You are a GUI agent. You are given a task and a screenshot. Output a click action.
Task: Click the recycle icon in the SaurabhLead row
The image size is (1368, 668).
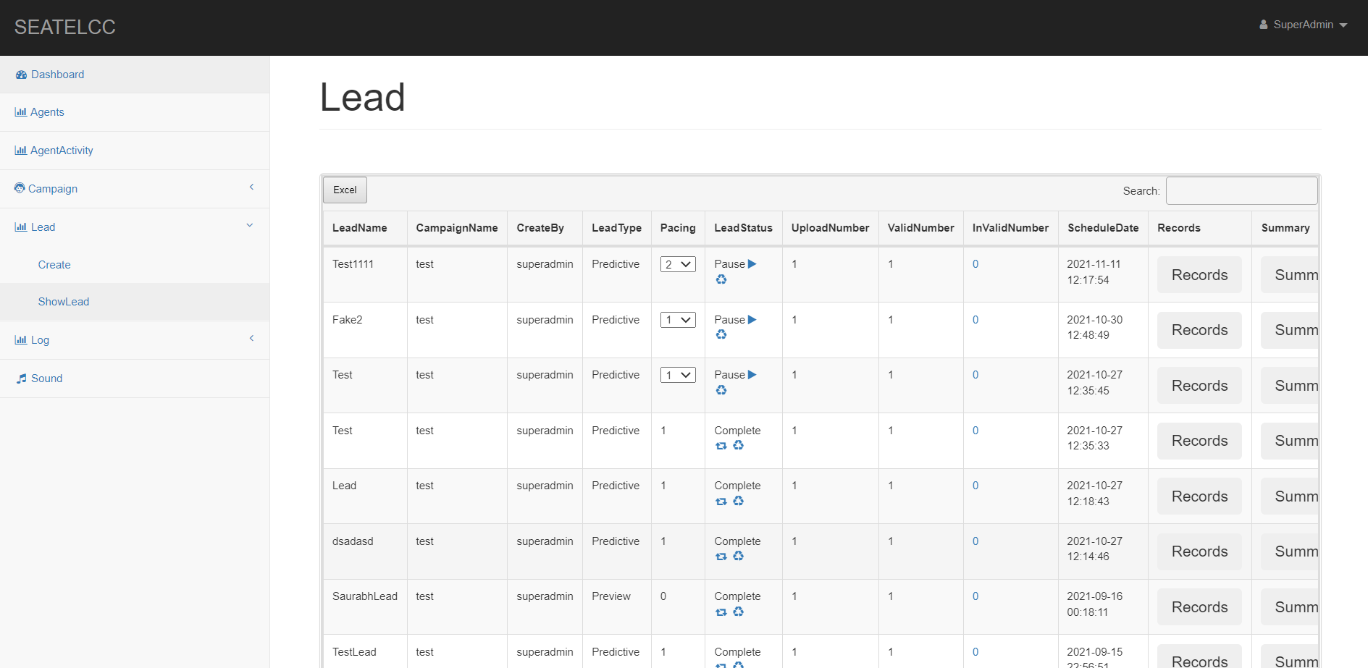738,612
